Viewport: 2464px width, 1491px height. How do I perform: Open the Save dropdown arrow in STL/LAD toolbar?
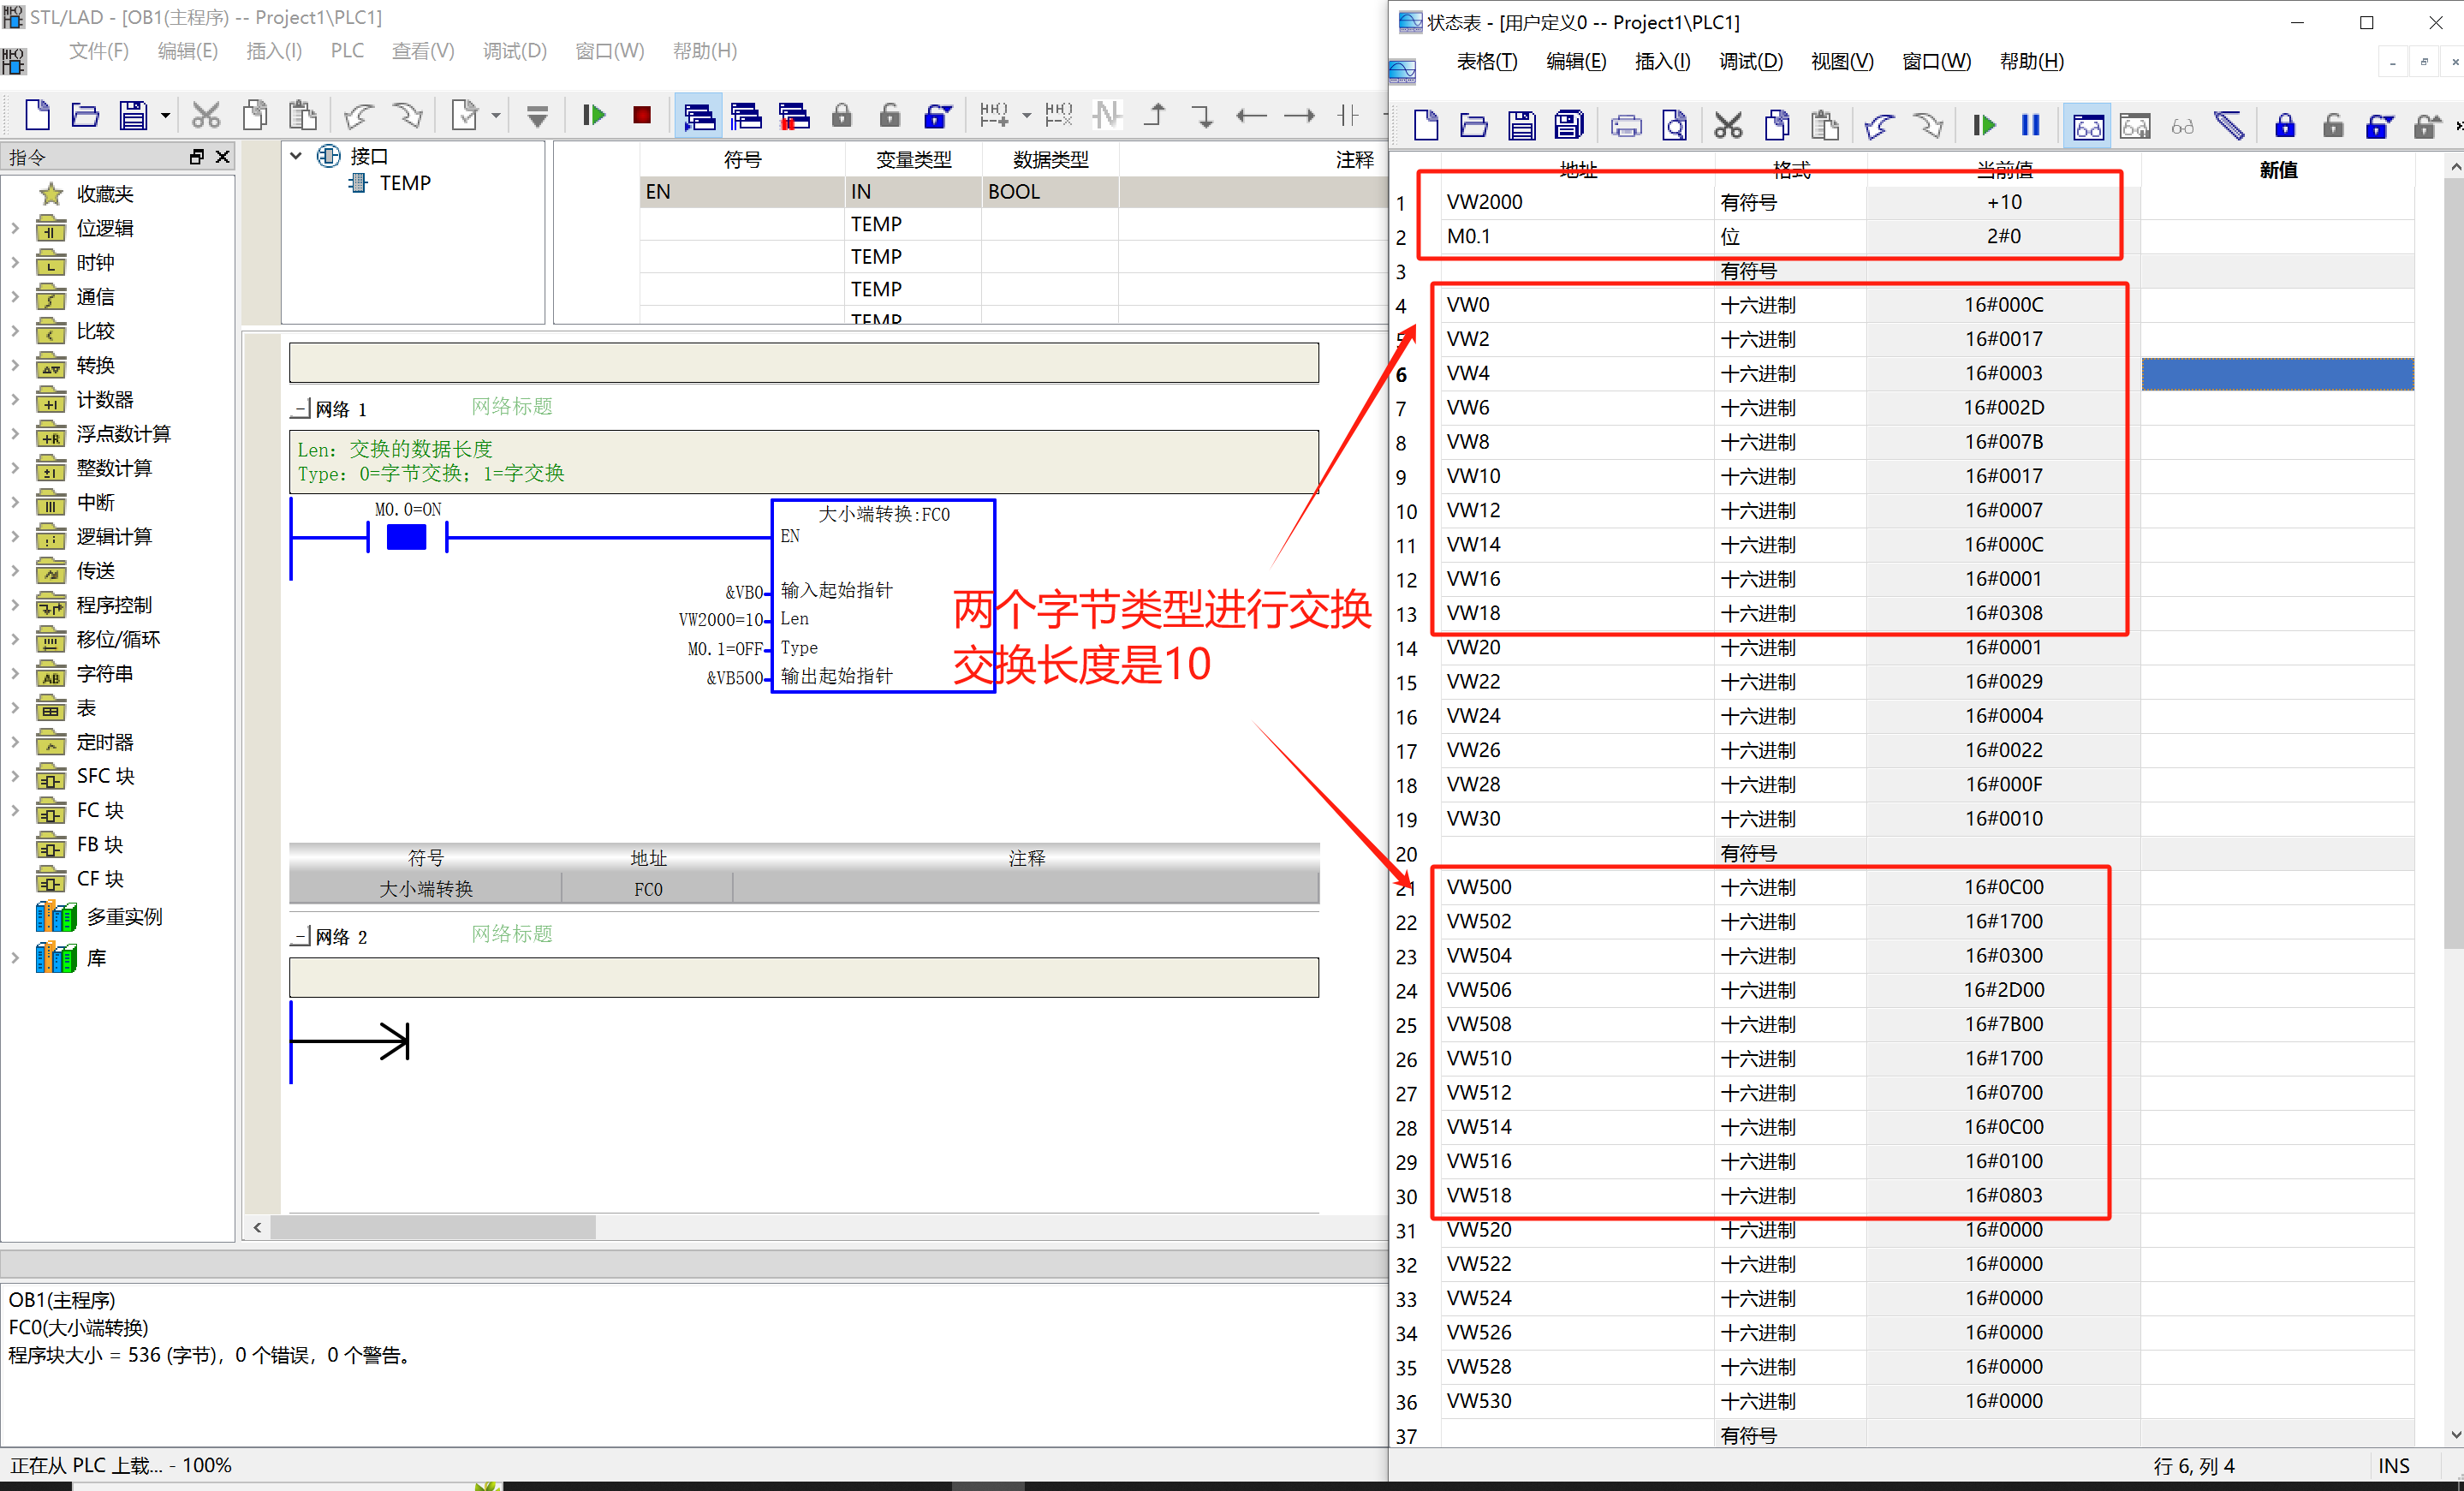coord(165,116)
